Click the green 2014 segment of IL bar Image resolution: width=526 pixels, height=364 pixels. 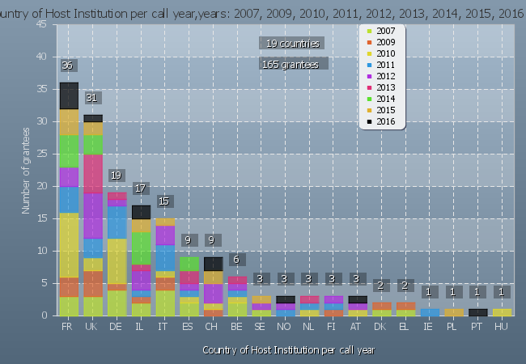142,248
